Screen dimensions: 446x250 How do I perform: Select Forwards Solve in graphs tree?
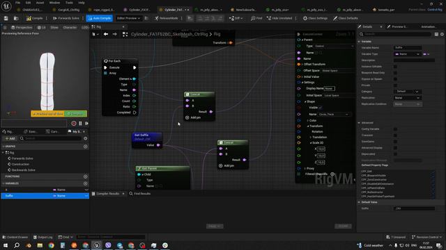pos(22,158)
